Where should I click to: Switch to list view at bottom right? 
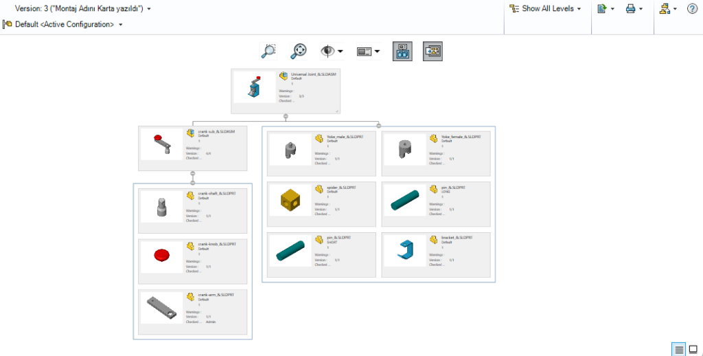click(x=679, y=349)
